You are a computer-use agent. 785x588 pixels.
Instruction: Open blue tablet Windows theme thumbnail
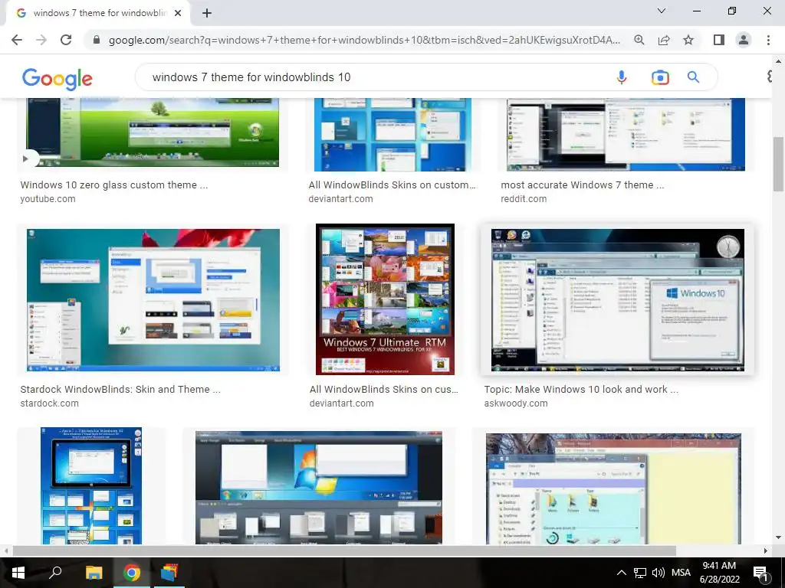(91, 485)
